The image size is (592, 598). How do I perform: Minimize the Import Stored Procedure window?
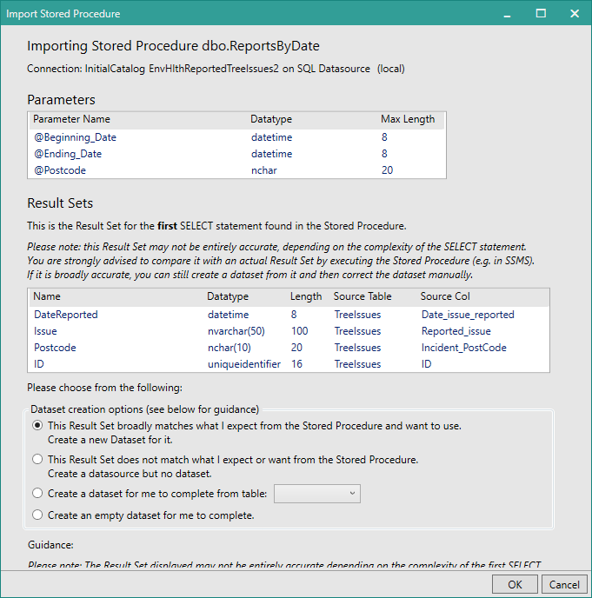coord(507,14)
